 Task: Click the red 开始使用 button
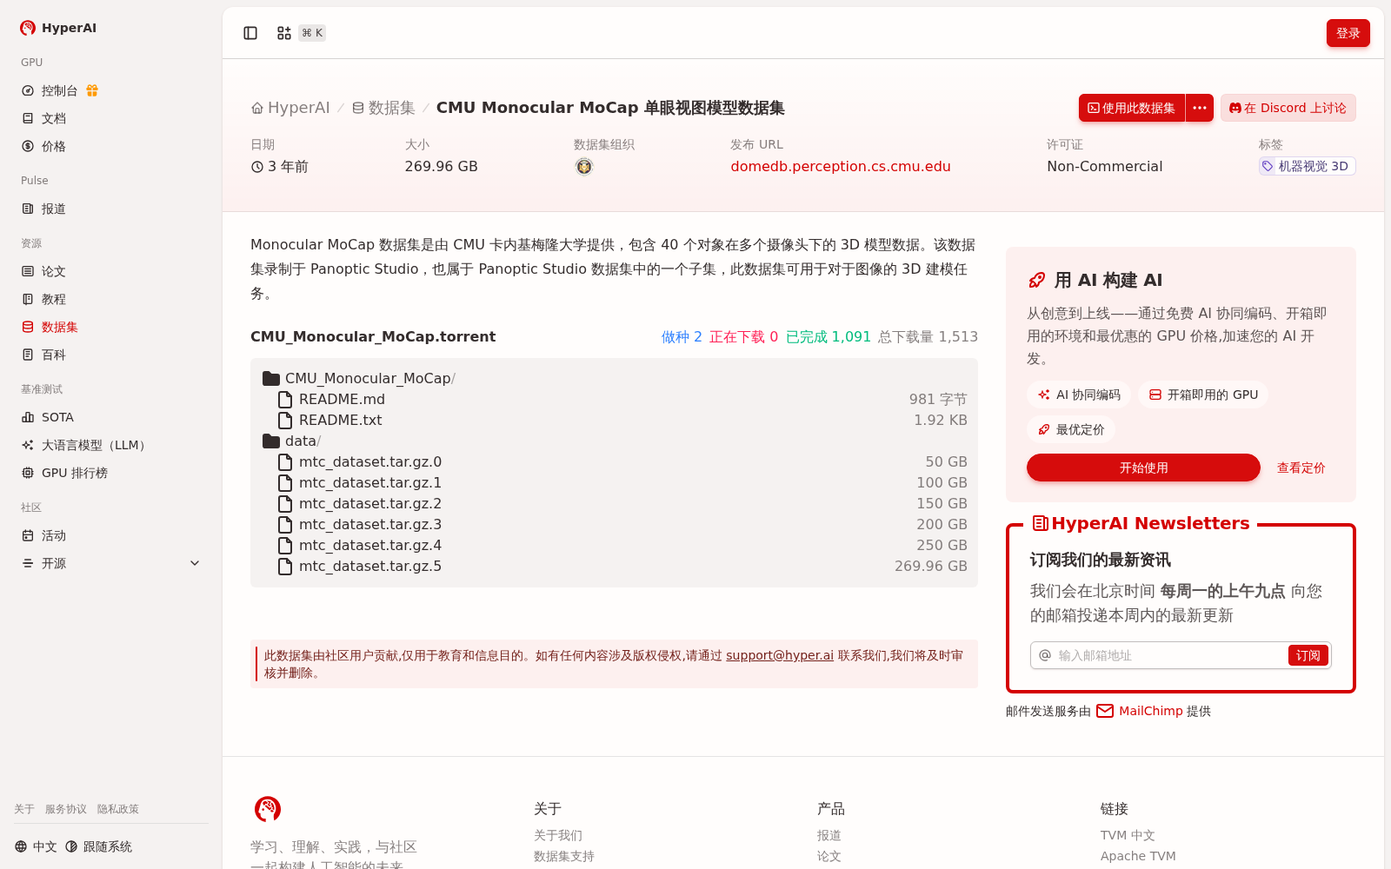[x=1143, y=468]
